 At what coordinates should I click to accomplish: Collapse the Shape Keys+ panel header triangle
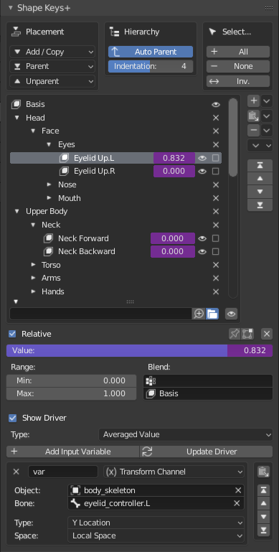click(11, 8)
